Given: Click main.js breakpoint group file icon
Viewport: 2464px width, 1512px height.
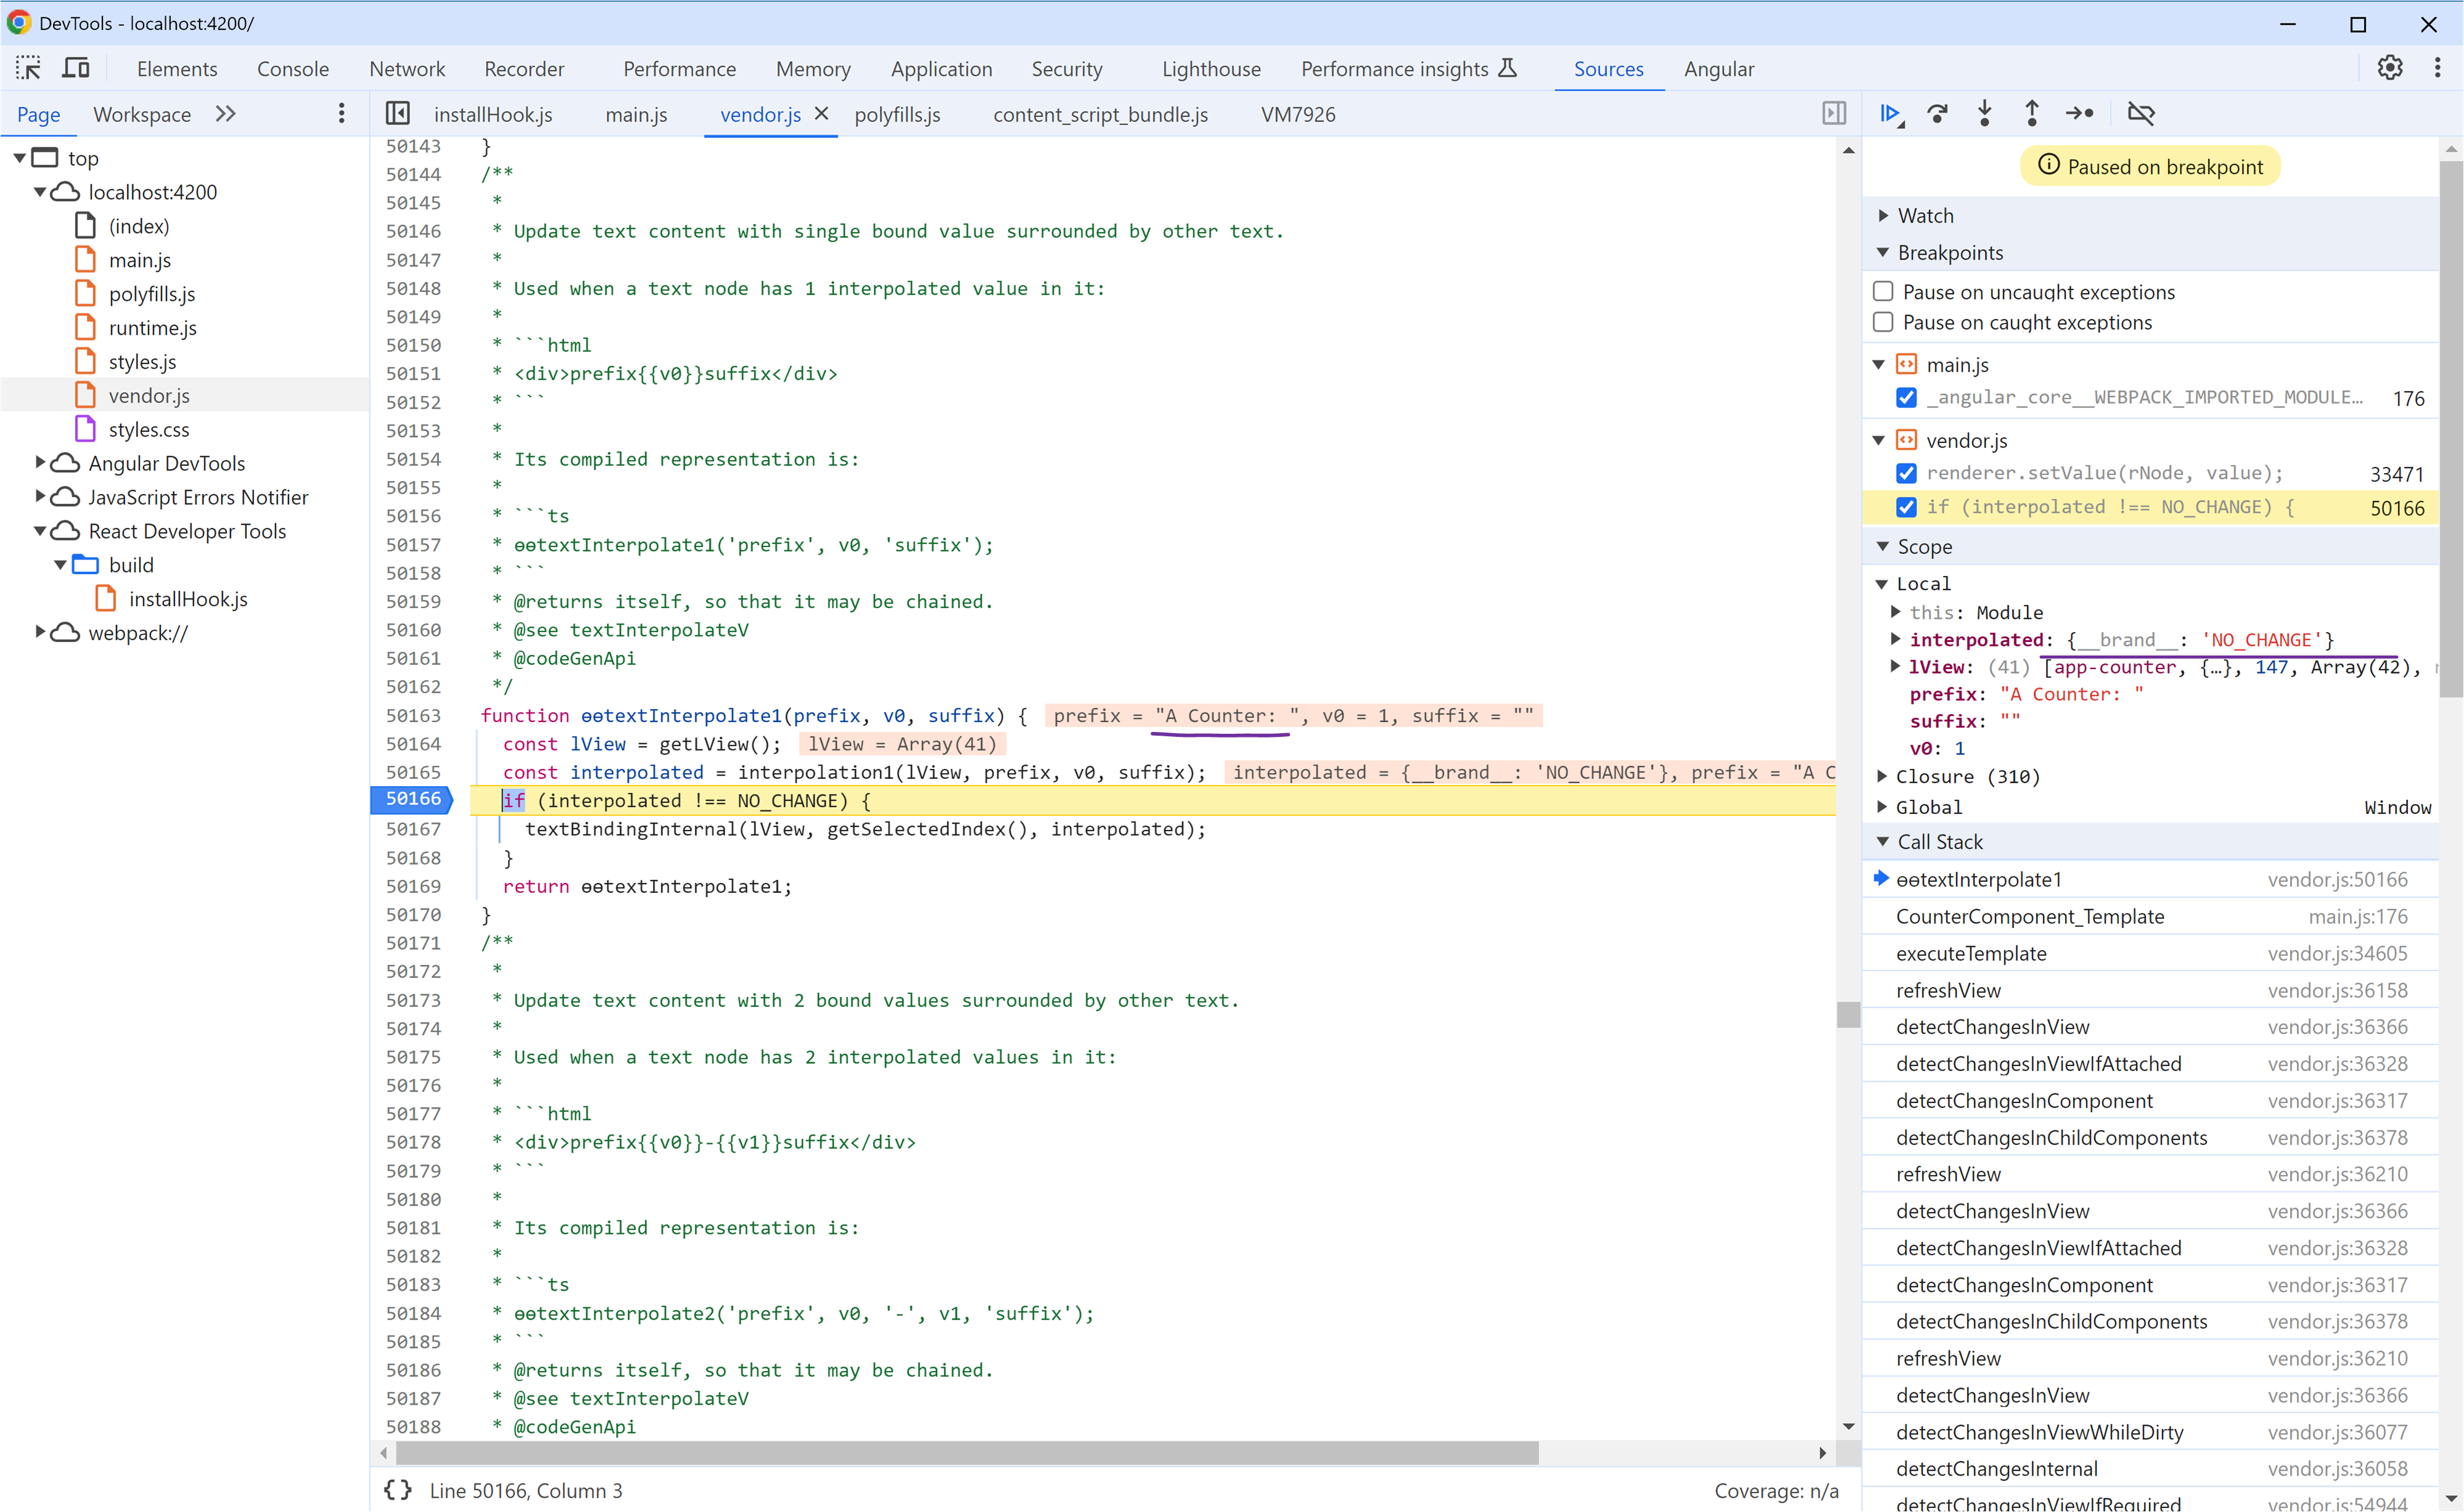Looking at the screenshot, I should coord(1906,365).
